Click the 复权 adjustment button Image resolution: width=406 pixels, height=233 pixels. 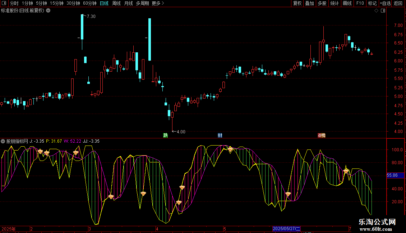297,3
